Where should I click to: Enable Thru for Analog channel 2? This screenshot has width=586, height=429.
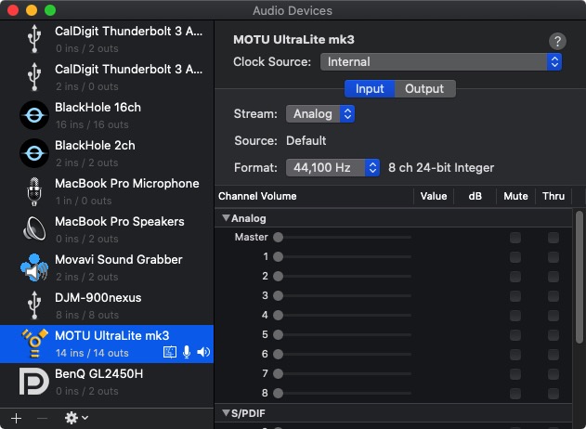tap(553, 277)
